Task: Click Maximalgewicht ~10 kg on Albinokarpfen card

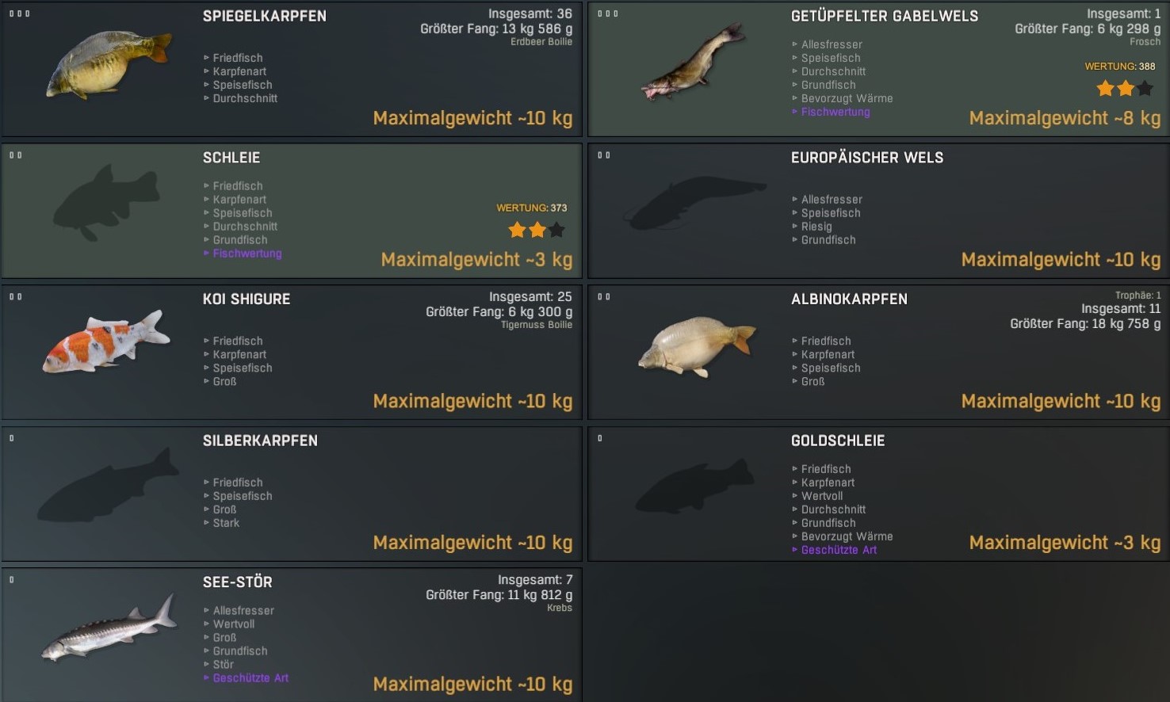Action: click(1061, 401)
